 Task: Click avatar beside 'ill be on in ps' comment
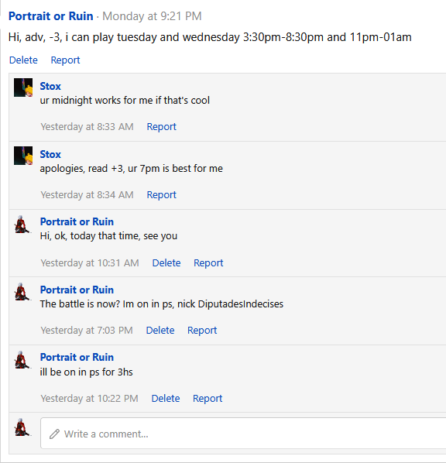tap(22, 360)
